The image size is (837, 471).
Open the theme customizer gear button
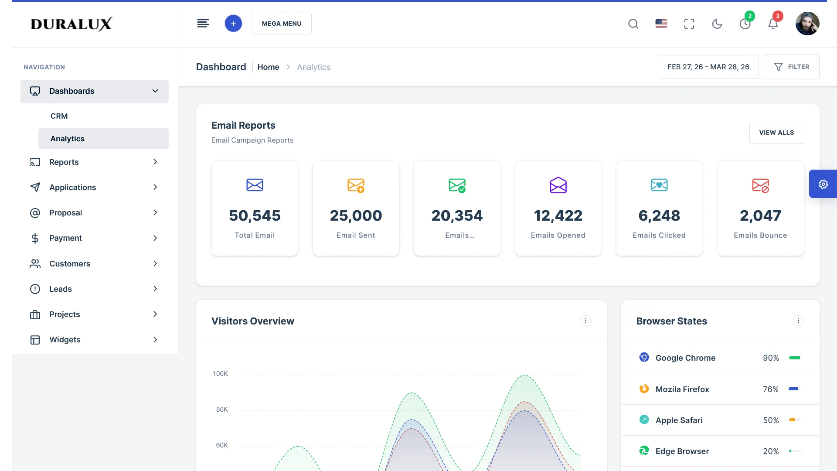(823, 184)
